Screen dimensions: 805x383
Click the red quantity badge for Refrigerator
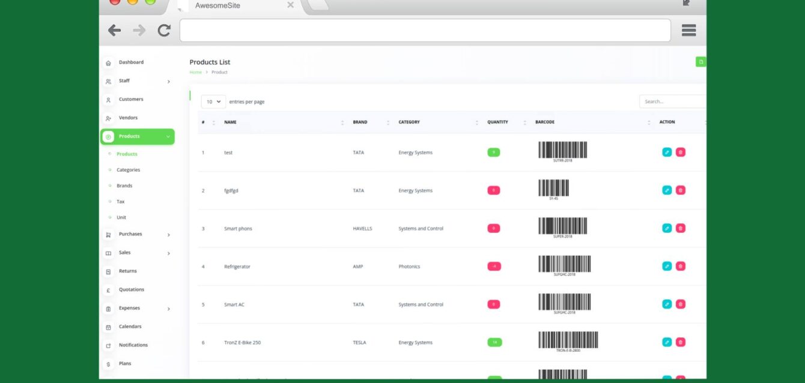493,267
